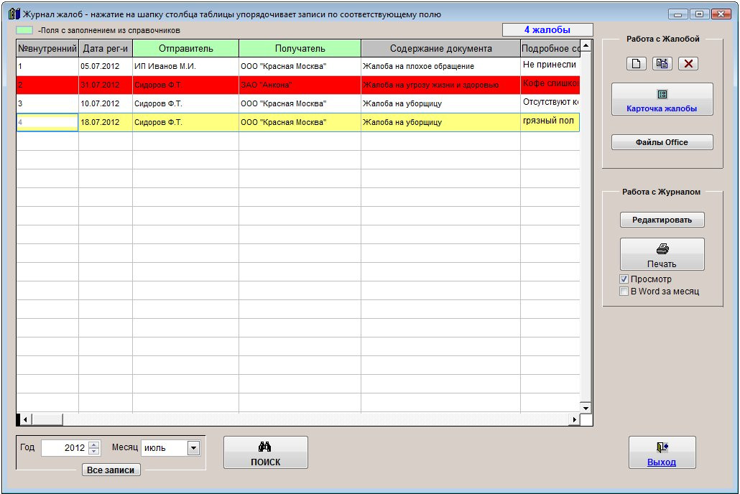Exit via the Выход button

click(x=662, y=452)
